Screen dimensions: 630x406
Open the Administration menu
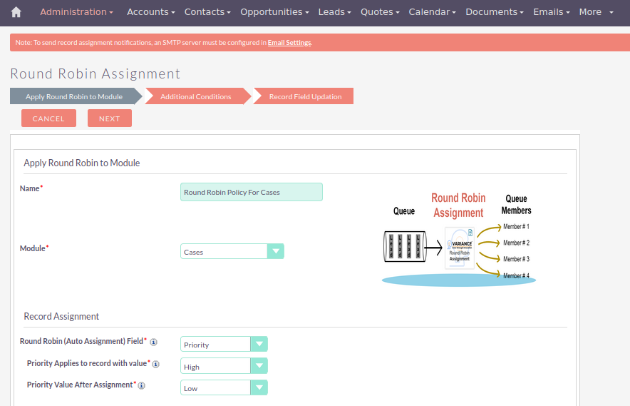click(x=76, y=12)
